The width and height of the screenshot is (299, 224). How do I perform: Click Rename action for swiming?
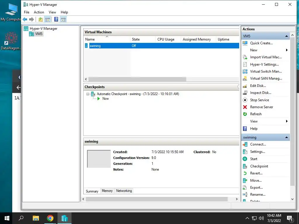coord(258,195)
